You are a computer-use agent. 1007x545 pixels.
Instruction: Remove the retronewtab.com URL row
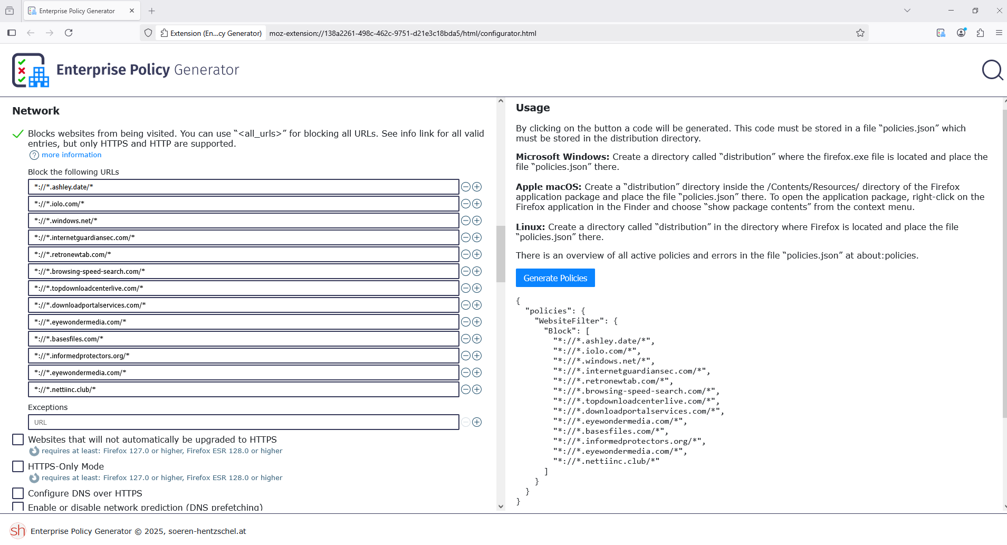466,254
